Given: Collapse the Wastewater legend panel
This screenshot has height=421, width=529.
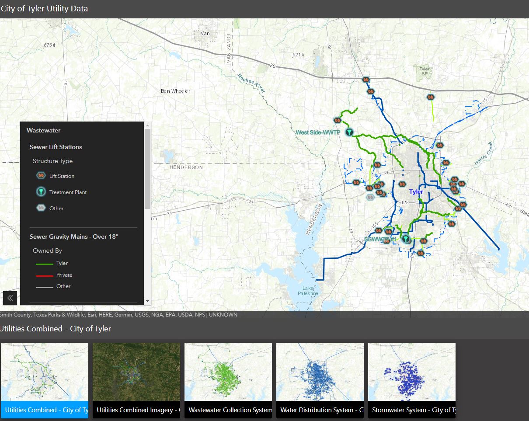Looking at the screenshot, I should (x=10, y=298).
